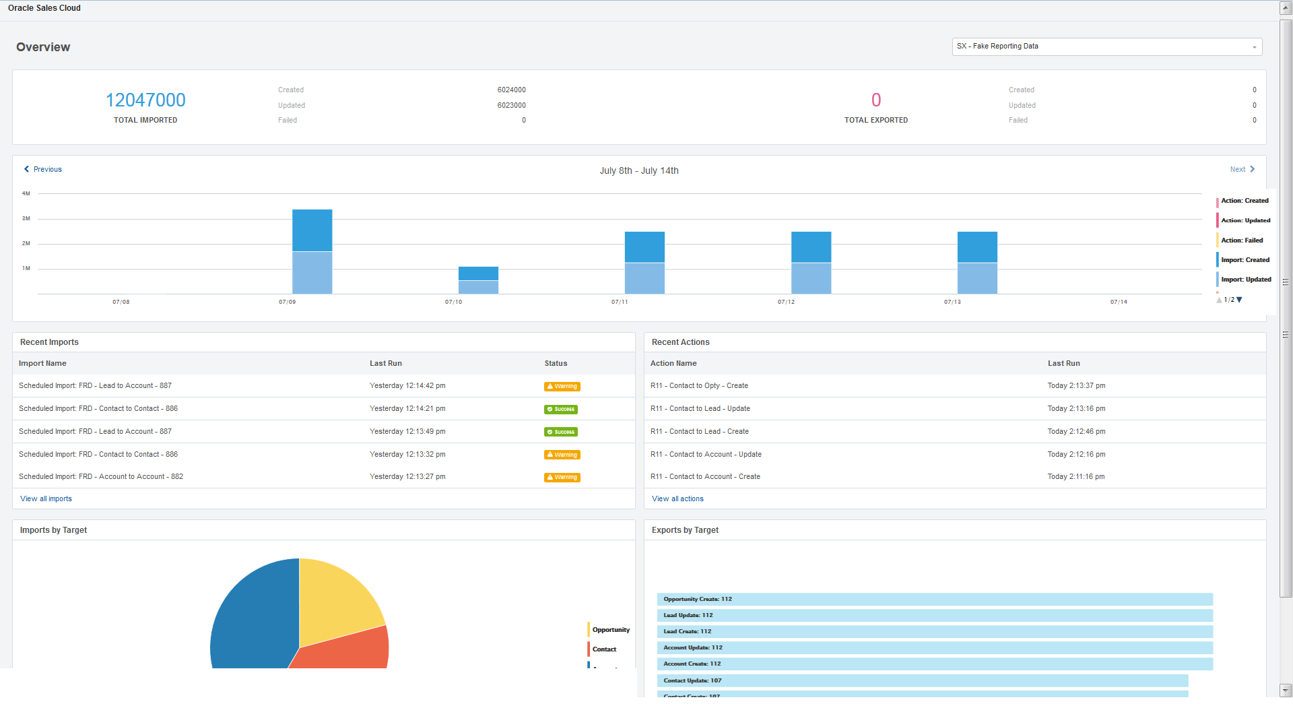Toggle the Action: Failed legend series
Viewport: 1293px width, 704px height.
(1241, 241)
